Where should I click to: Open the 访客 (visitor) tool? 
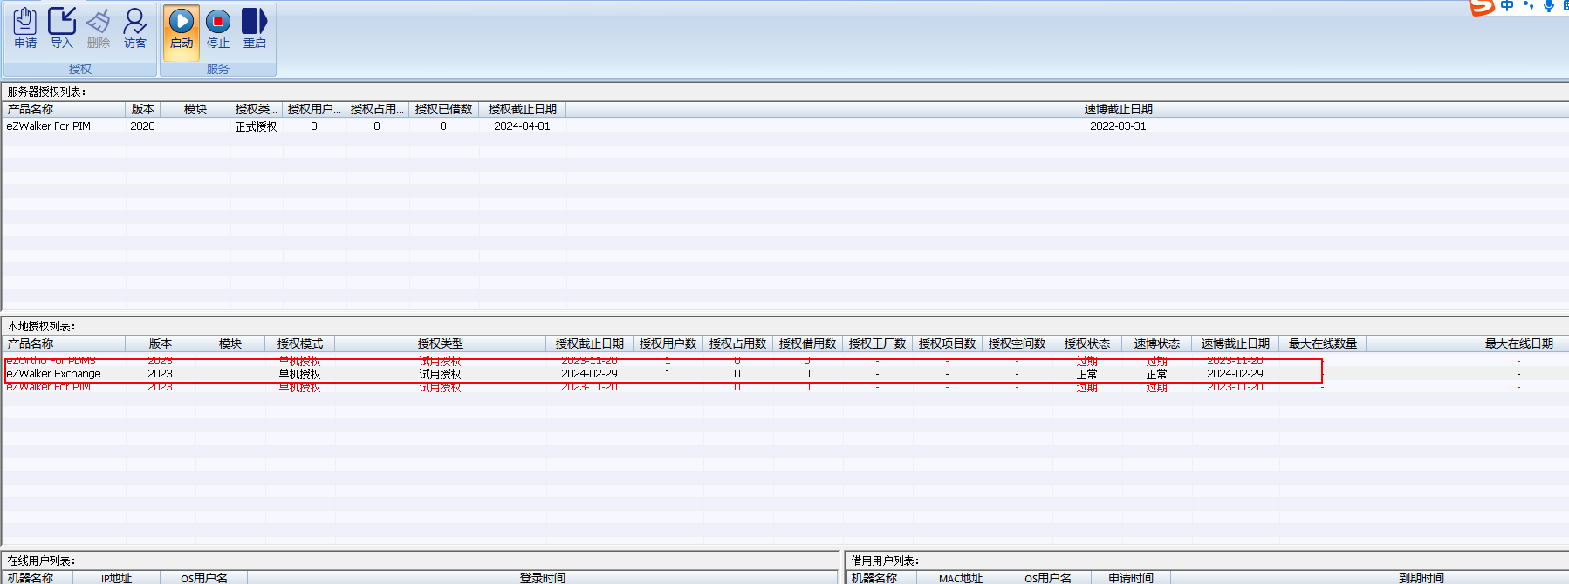coord(135,28)
